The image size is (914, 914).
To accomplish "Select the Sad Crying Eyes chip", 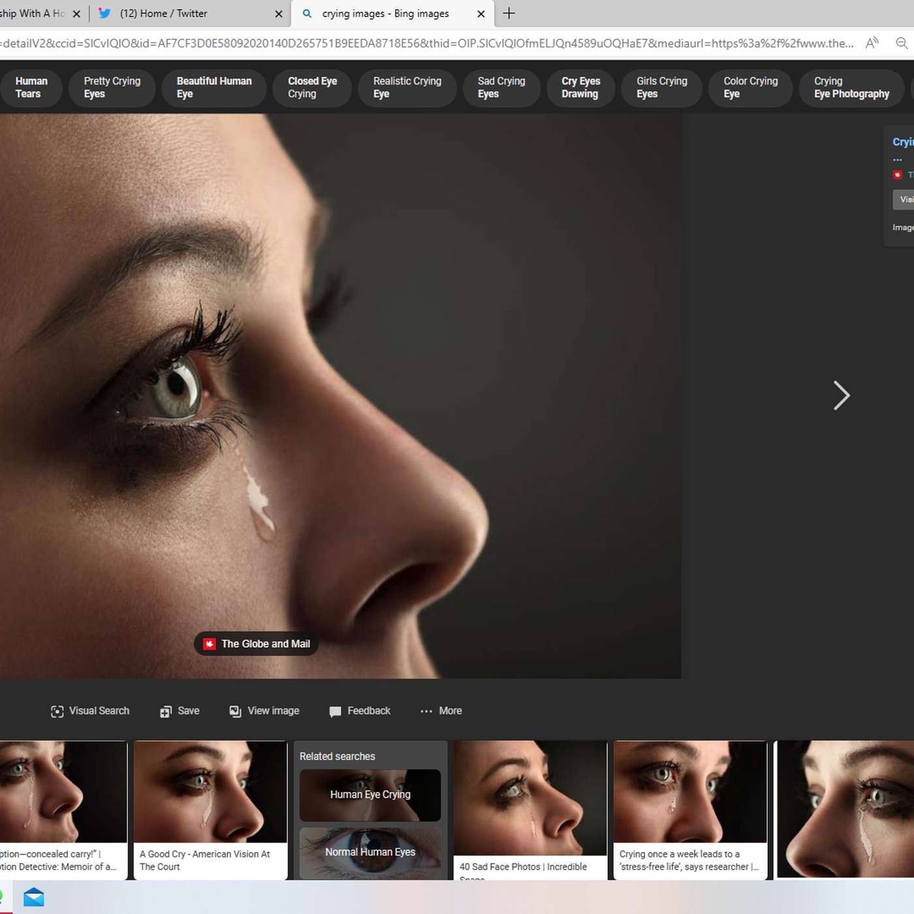I will click(501, 87).
